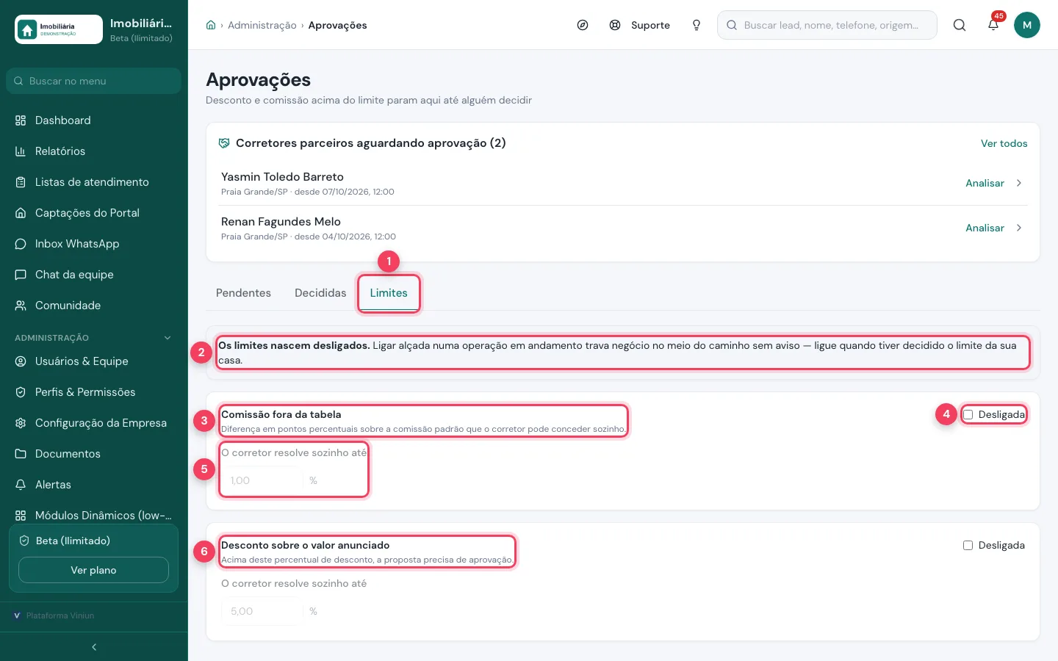1058x661 pixels.
Task: Focus the Buscar no menu field
Action: 93,81
